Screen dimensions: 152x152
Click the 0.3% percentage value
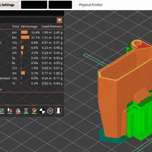tap(35, 83)
